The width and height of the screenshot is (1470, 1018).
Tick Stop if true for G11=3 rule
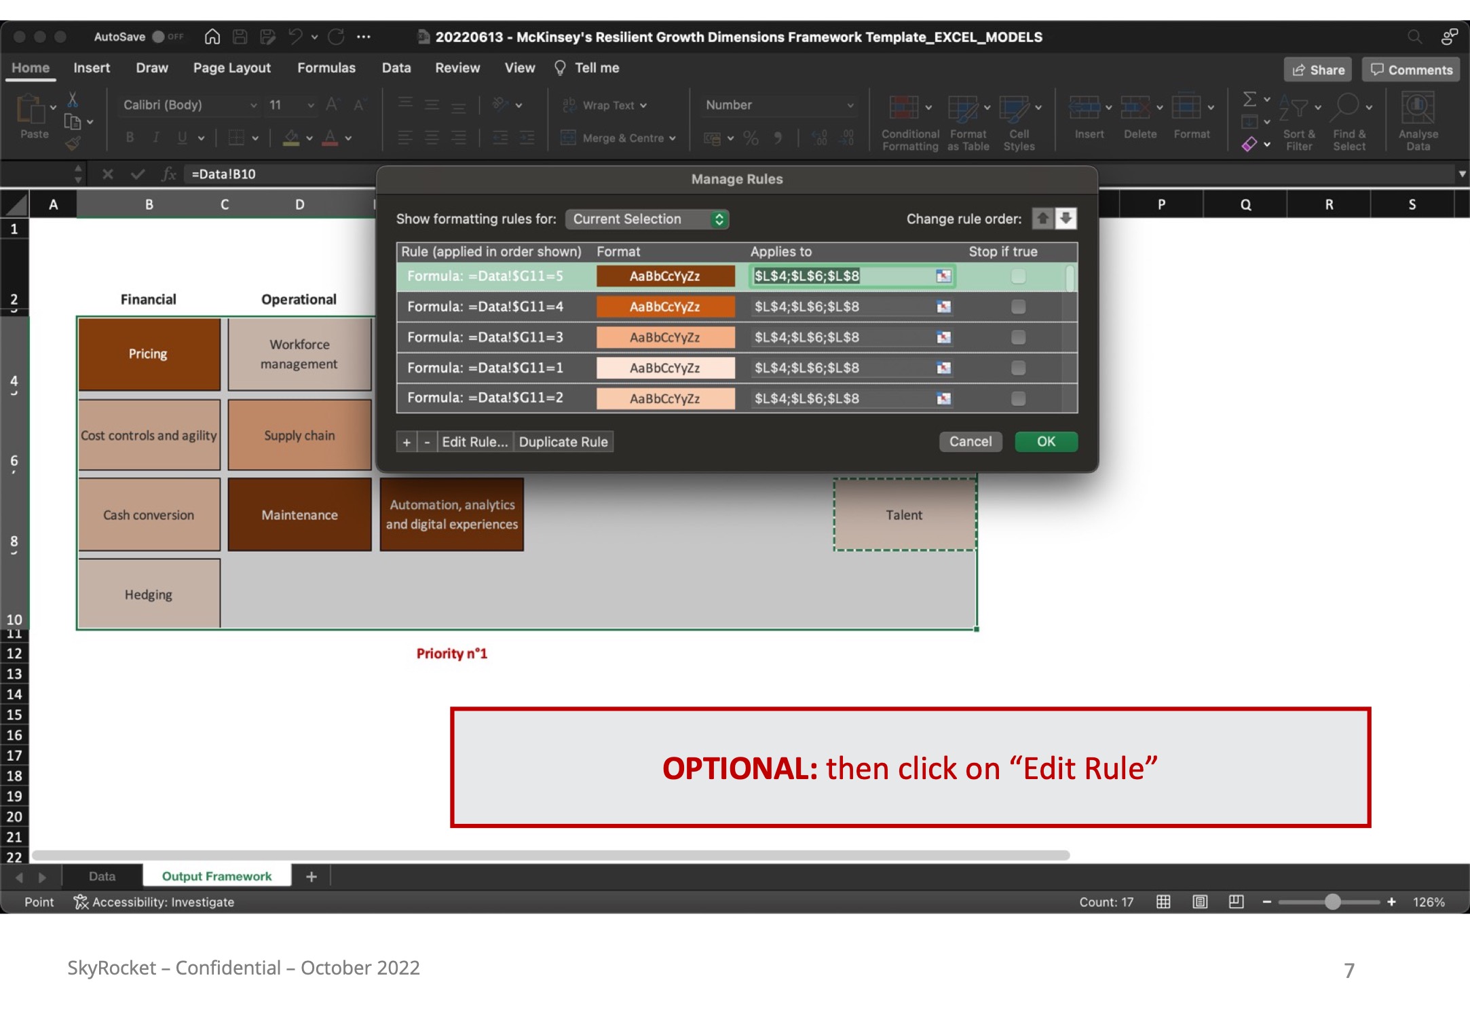(x=1018, y=337)
